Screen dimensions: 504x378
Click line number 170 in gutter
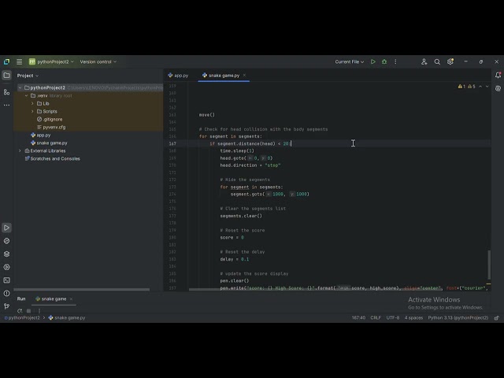[172, 165]
